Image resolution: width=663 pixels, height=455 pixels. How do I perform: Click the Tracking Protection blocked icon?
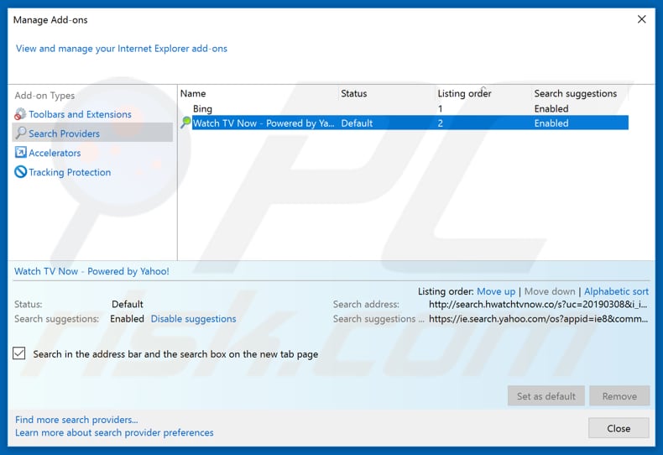point(20,172)
